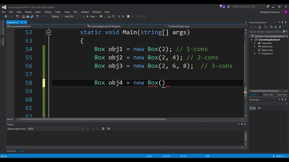289x162 pixels.
Task: Click the New Project toolbar icon
Action: tap(18, 17)
